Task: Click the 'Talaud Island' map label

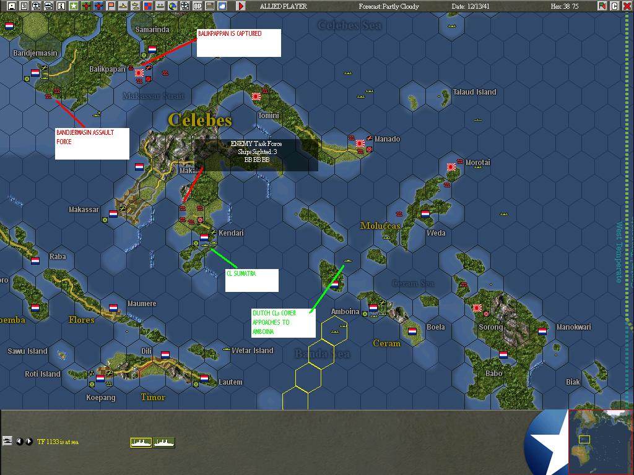Action: tap(474, 92)
